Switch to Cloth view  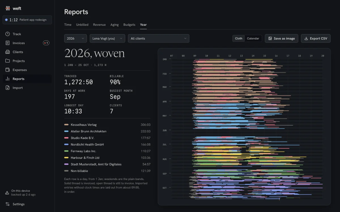(x=239, y=38)
